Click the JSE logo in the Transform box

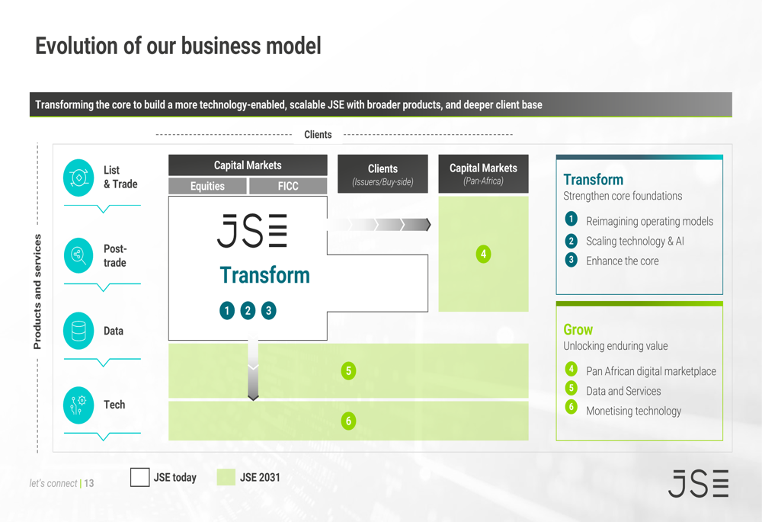[x=251, y=230]
